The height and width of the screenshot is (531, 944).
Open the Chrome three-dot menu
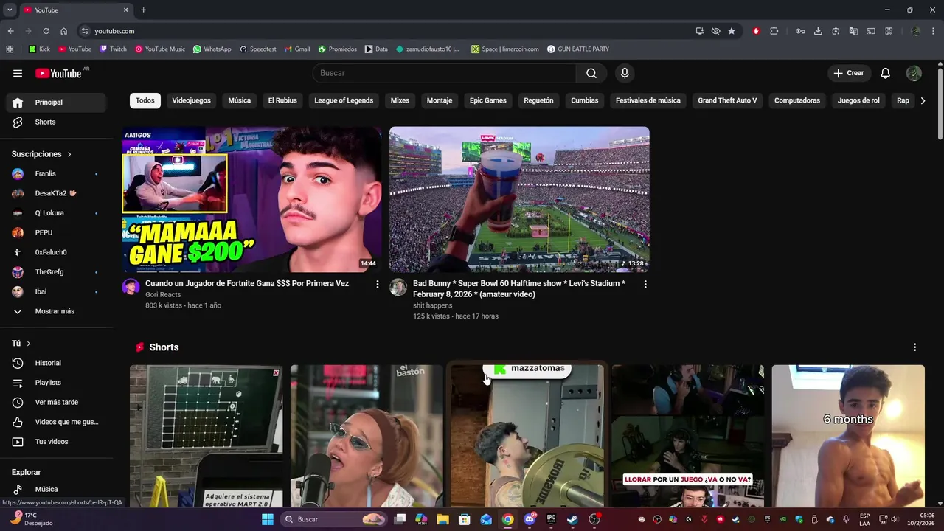[933, 31]
